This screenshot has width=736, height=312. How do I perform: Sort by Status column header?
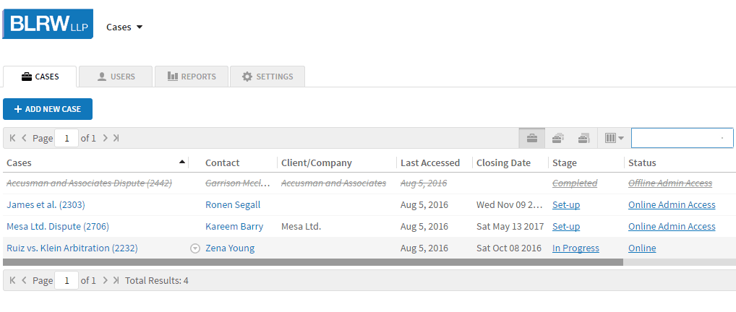(642, 162)
